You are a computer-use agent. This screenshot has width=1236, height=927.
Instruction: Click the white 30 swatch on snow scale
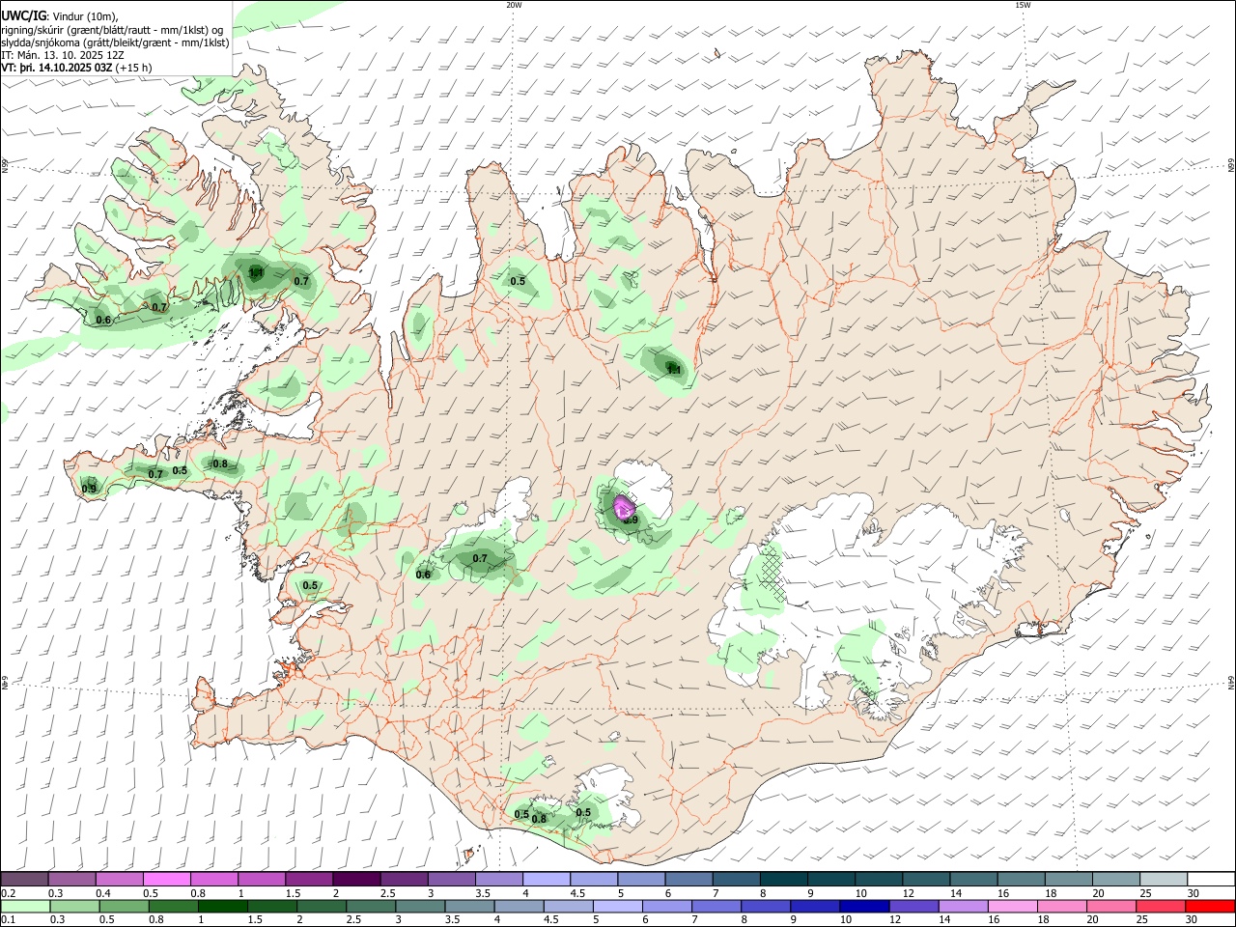click(1211, 880)
